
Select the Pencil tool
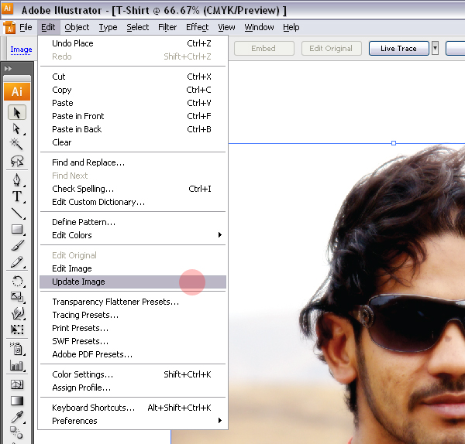(17, 262)
